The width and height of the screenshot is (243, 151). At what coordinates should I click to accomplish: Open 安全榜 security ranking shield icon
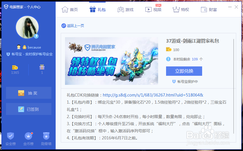tap(11, 136)
